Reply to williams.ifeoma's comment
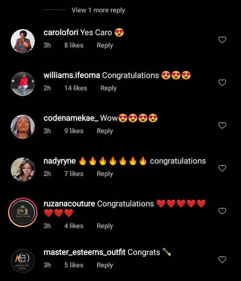This screenshot has width=241, height=281. 108,88
